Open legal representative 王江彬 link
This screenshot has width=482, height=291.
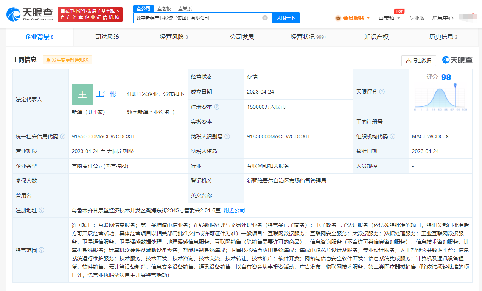pyautogui.click(x=106, y=94)
